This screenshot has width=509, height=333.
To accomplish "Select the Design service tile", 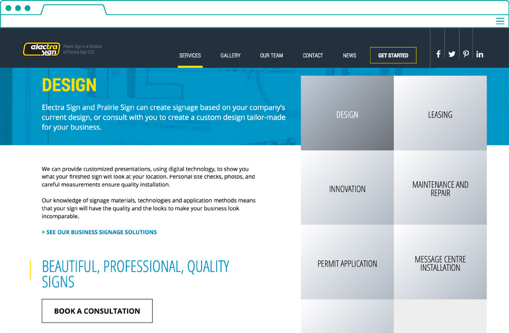I will coord(347,114).
